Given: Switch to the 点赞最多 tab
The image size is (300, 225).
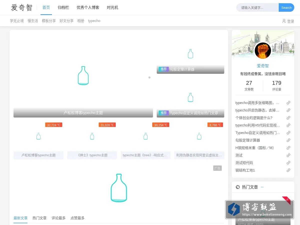Looking at the screenshot, I should [77, 218].
